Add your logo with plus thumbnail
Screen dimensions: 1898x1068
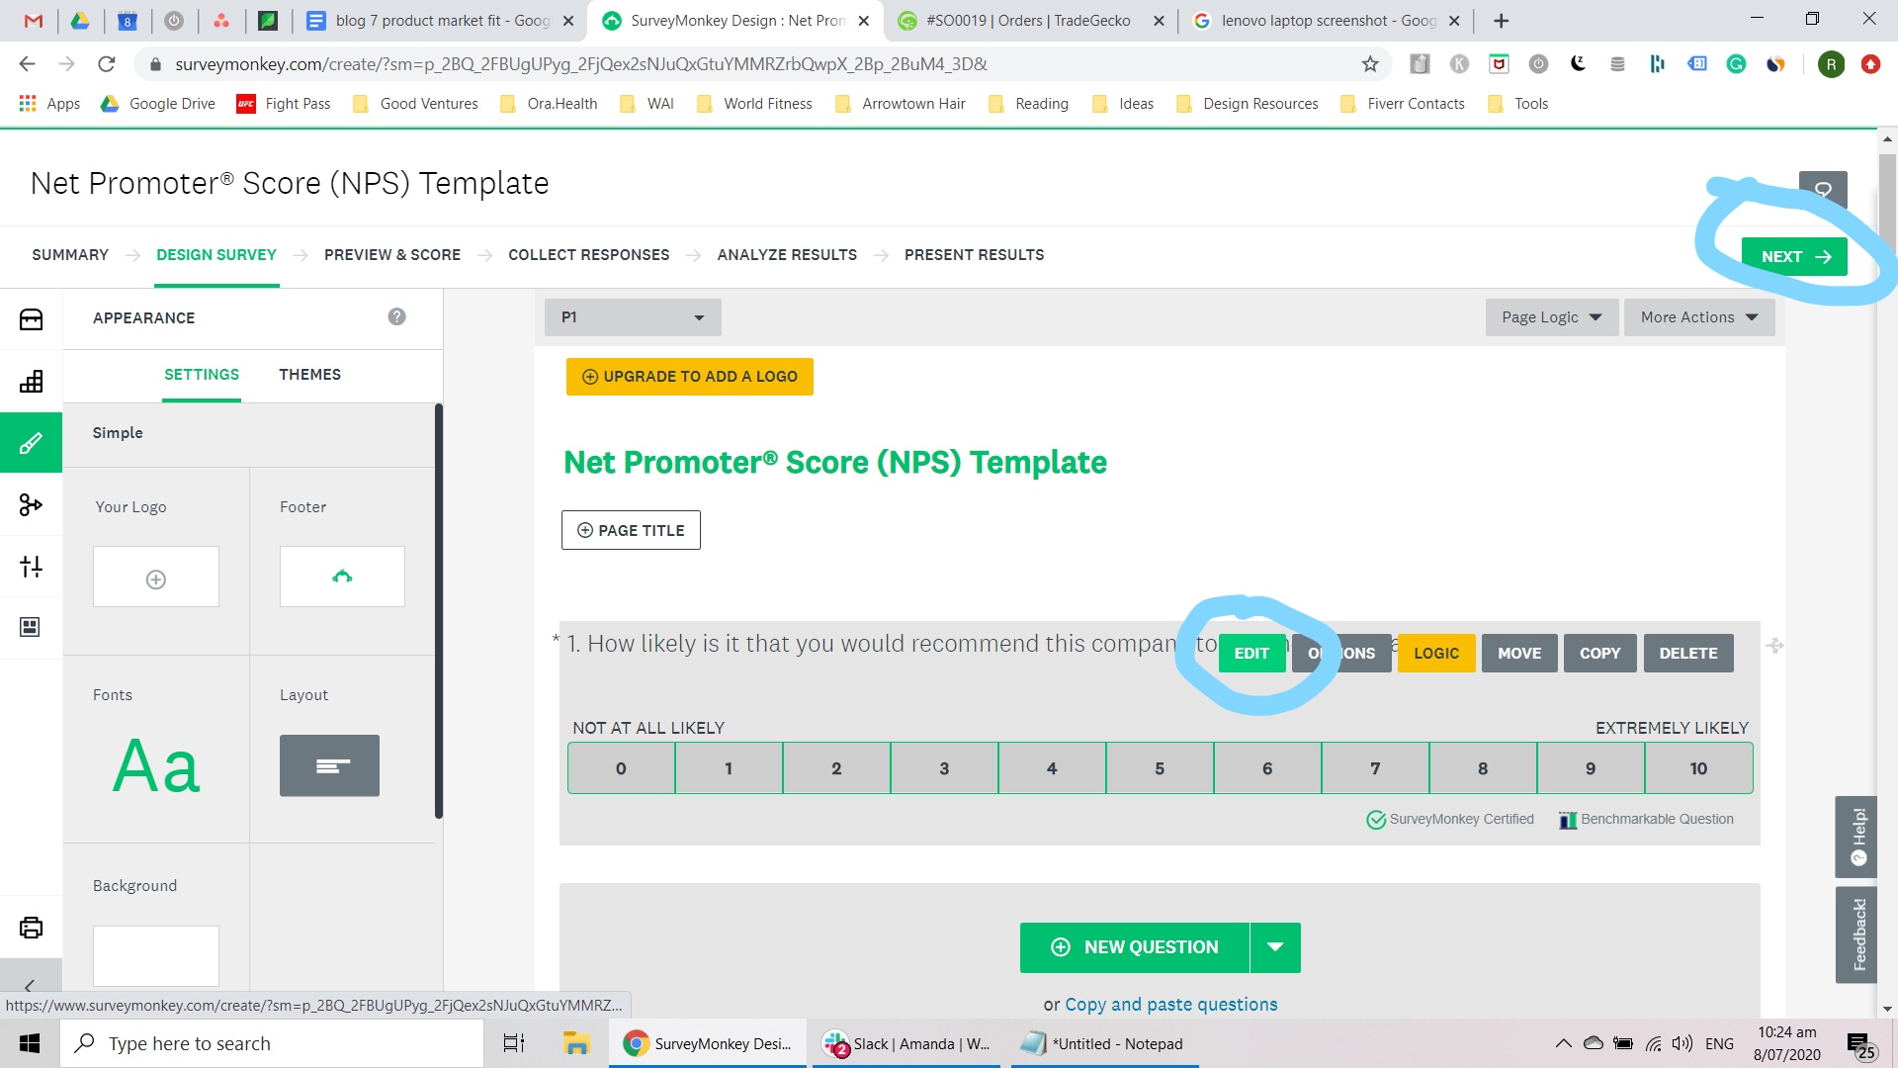tap(156, 578)
